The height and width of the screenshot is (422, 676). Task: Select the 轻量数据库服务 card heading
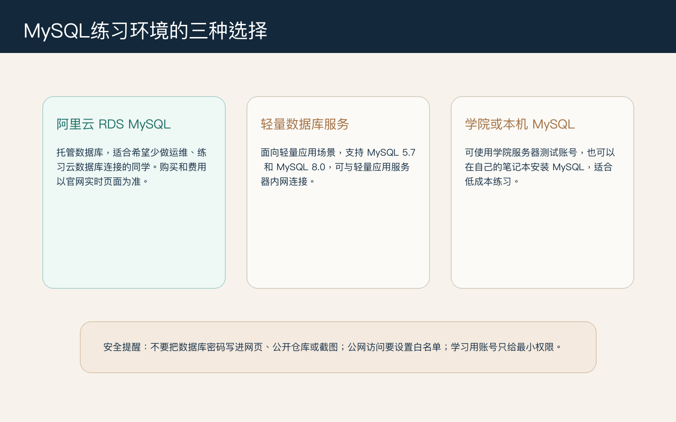pyautogui.click(x=305, y=124)
